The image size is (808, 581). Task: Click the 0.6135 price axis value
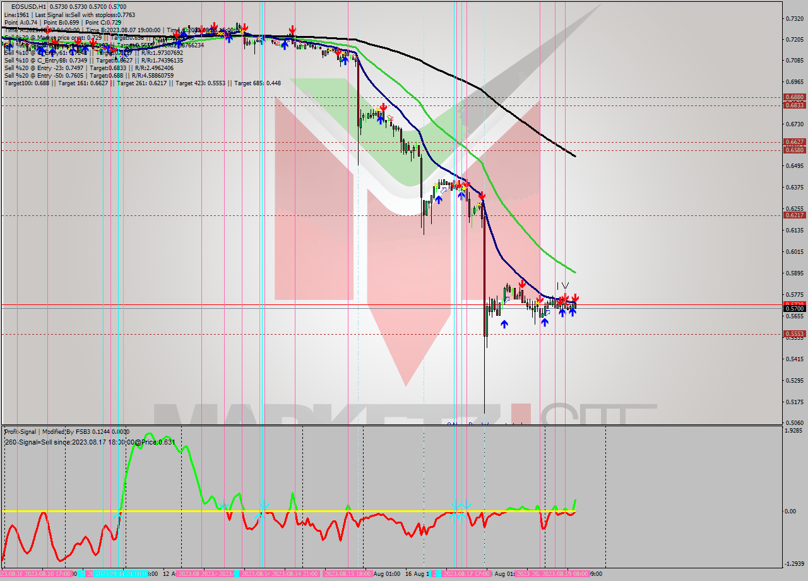pyautogui.click(x=794, y=230)
